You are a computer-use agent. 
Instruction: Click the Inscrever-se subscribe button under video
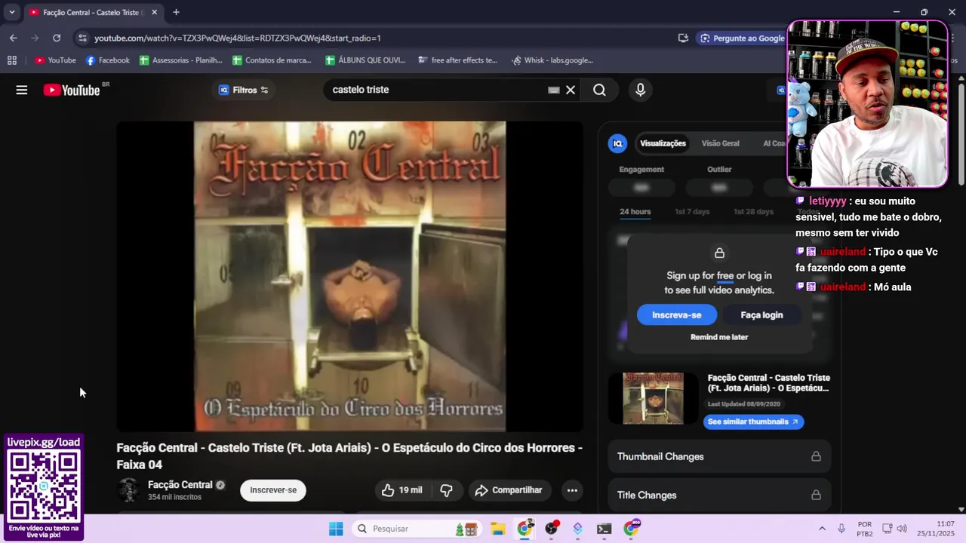[x=273, y=490]
